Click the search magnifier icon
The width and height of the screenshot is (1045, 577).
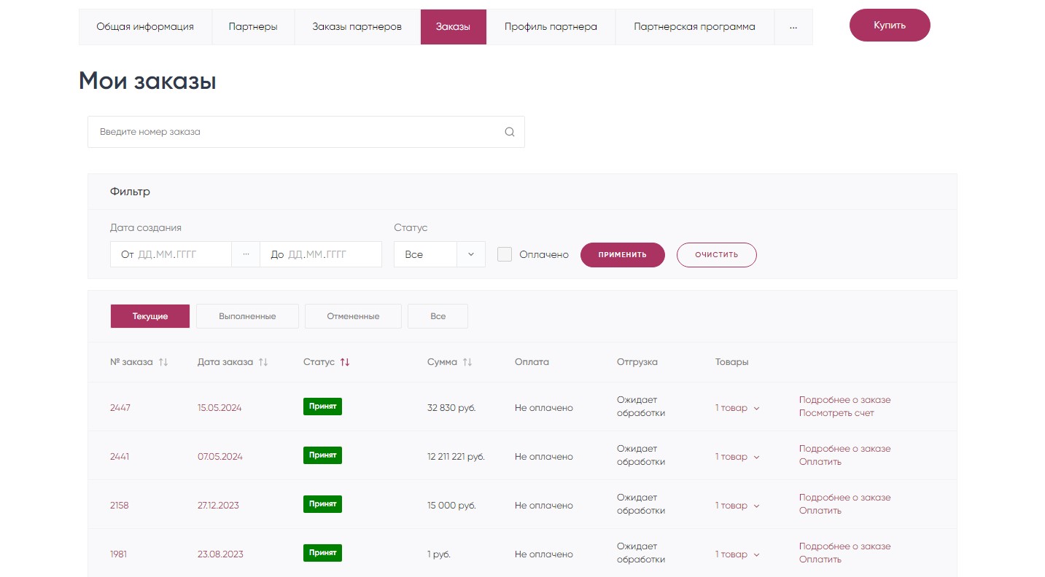[x=510, y=132]
